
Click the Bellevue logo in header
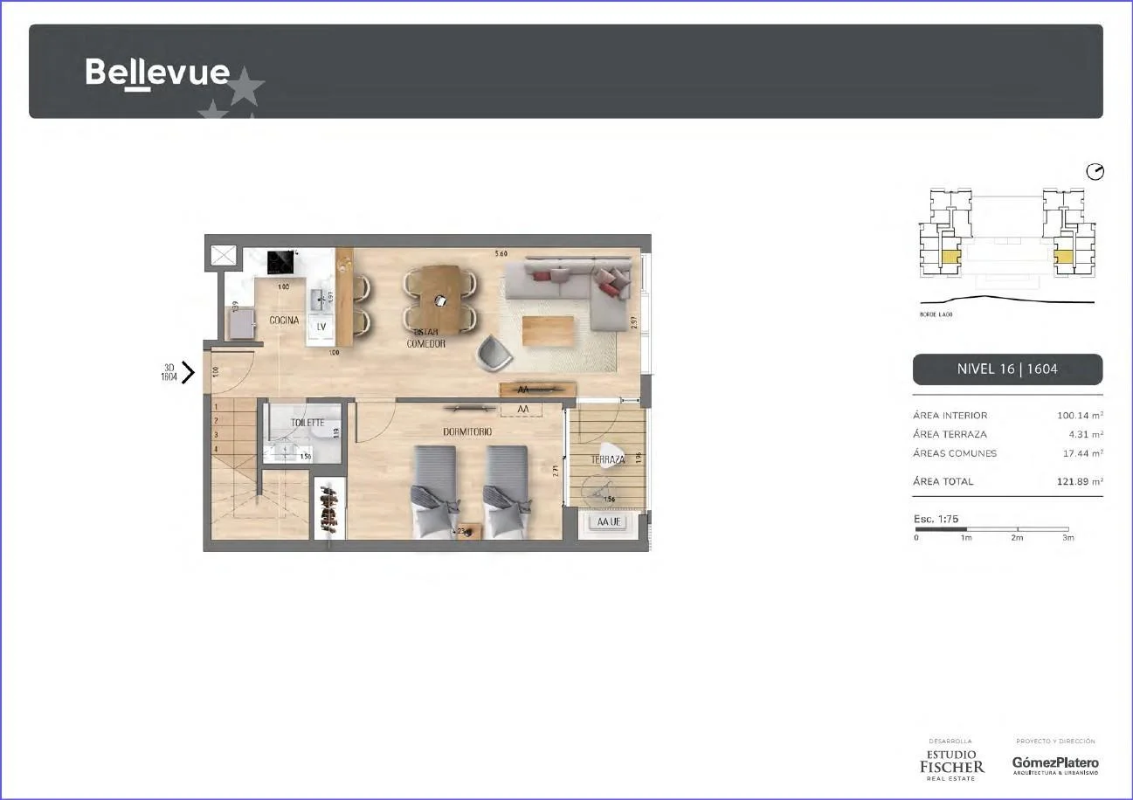pos(158,72)
